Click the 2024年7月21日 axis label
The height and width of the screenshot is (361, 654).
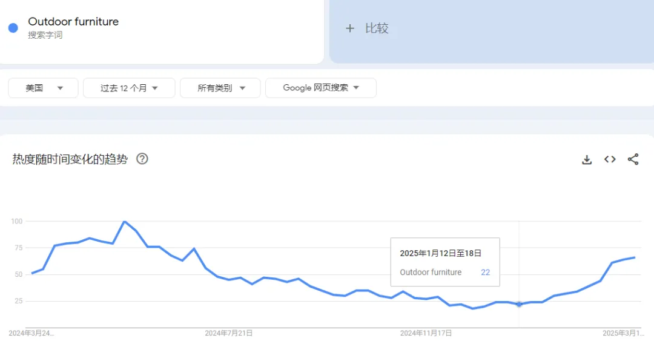228,333
